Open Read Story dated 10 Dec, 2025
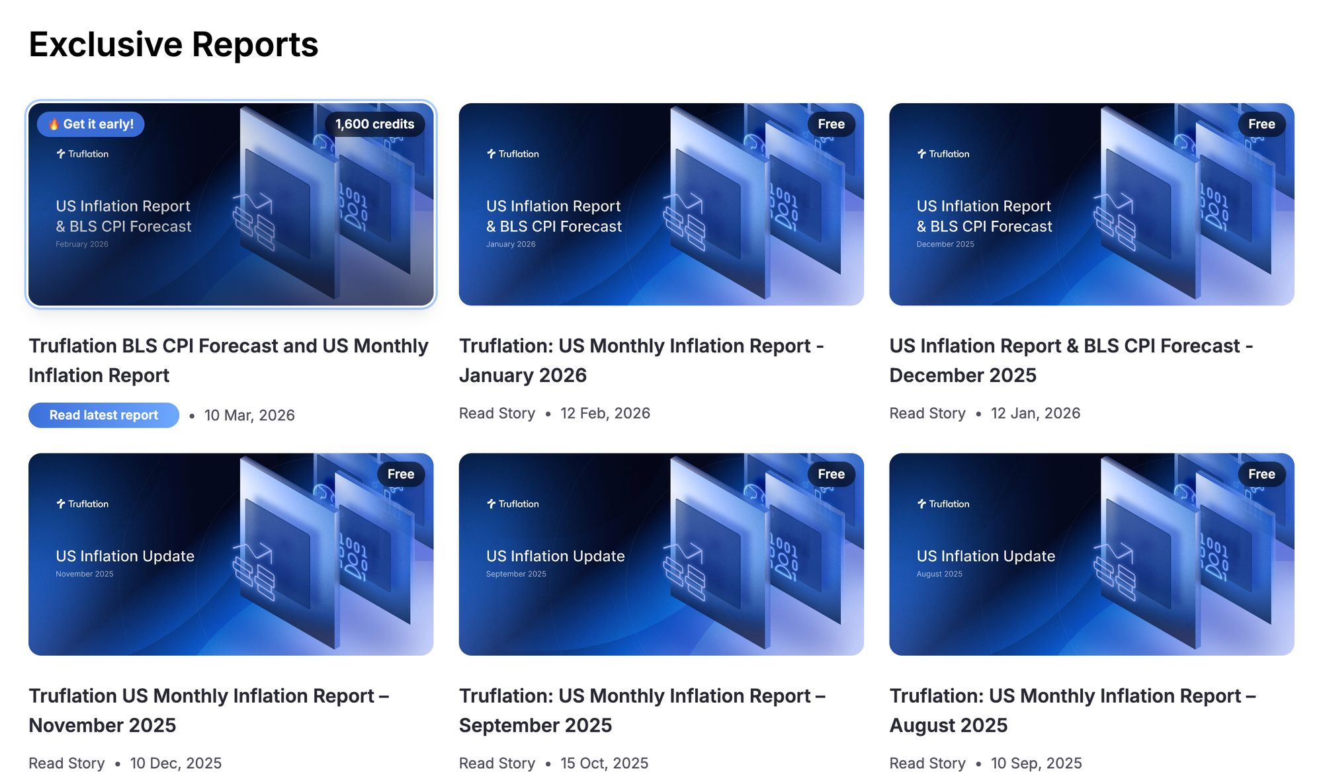Viewport: 1323px width, 782px height. point(67,763)
